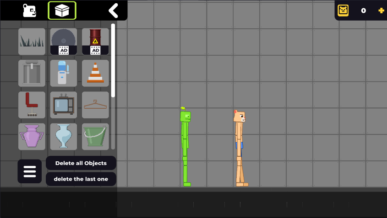Image resolution: width=387 pixels, height=218 pixels.
Task: Select the red office chair
Action: [x=32, y=105]
